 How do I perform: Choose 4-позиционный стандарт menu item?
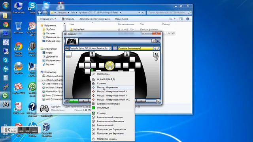tap(113, 117)
